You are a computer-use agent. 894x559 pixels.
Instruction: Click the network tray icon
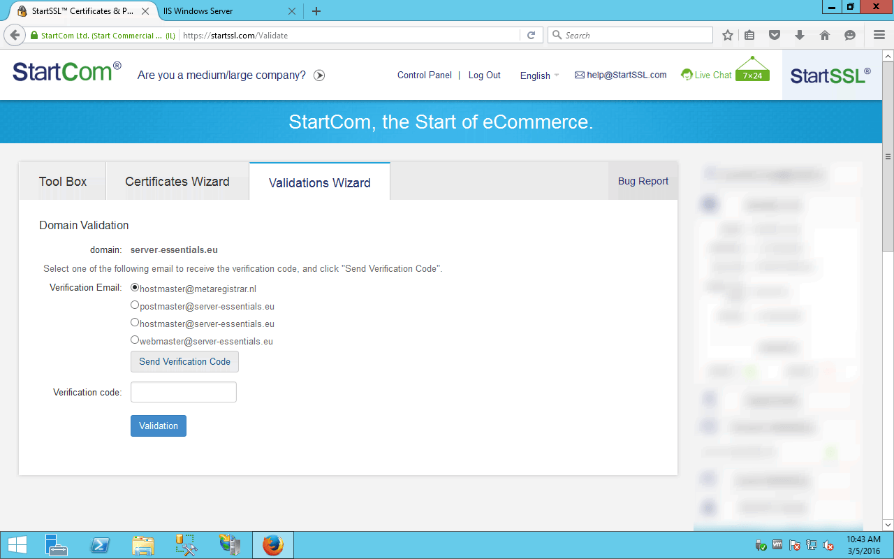tap(811, 545)
